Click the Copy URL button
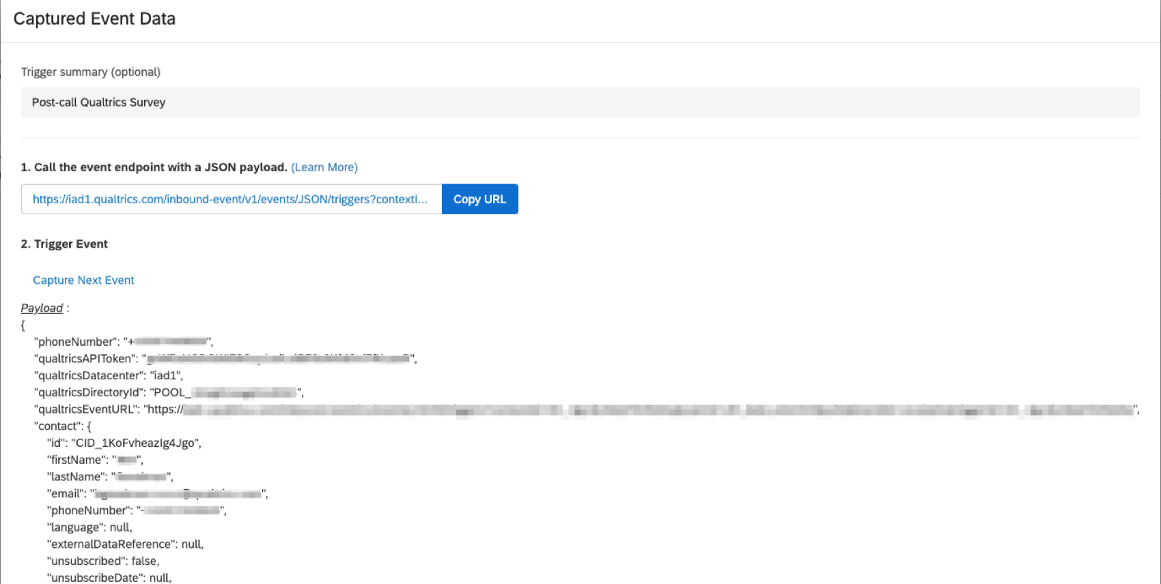 coord(479,199)
